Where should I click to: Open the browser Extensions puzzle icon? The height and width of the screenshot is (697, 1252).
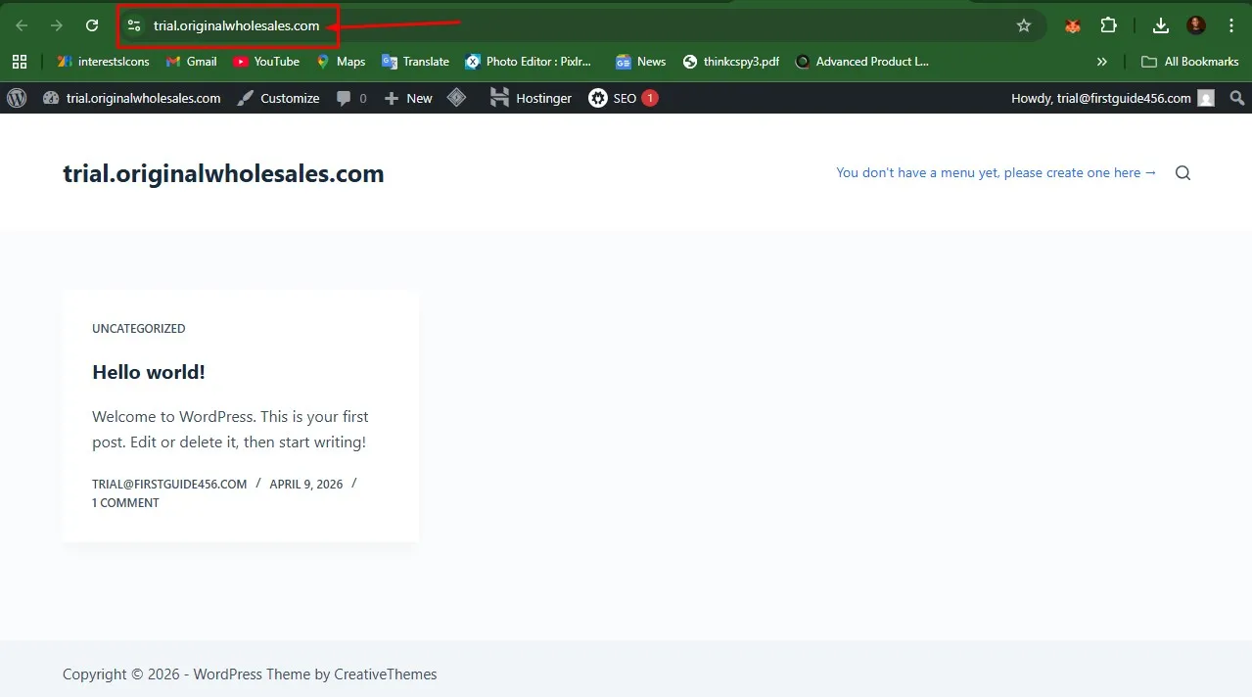coord(1108,25)
